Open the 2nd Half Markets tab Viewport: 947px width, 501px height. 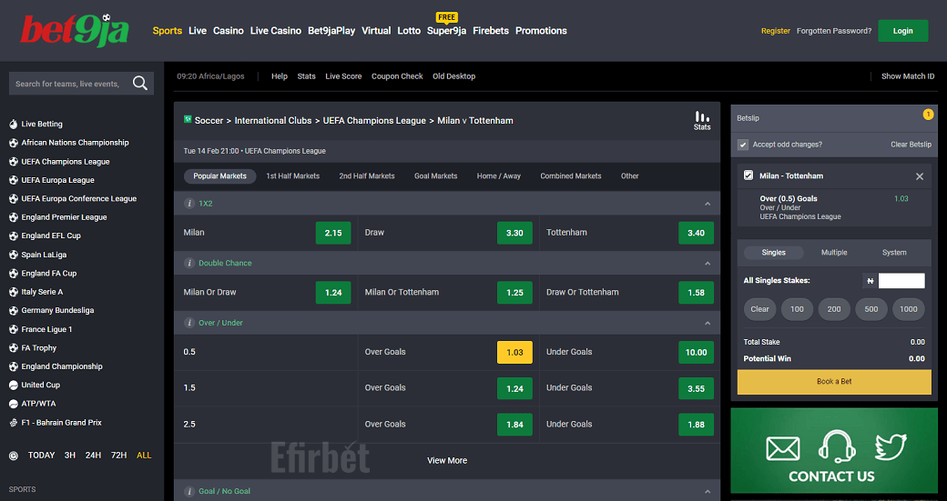(x=367, y=176)
